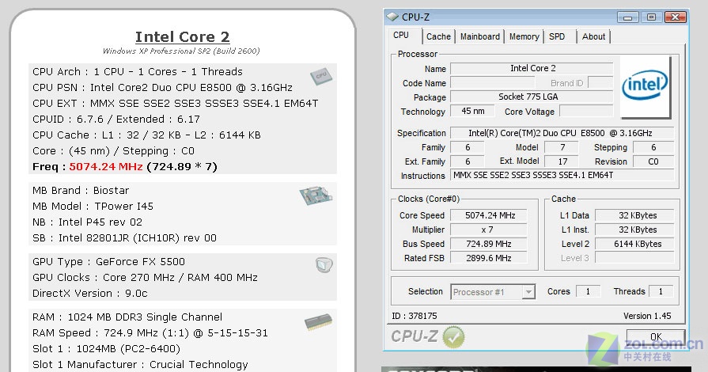Open the Processor #1 selection dropdown
The width and height of the screenshot is (708, 372).
coord(493,292)
